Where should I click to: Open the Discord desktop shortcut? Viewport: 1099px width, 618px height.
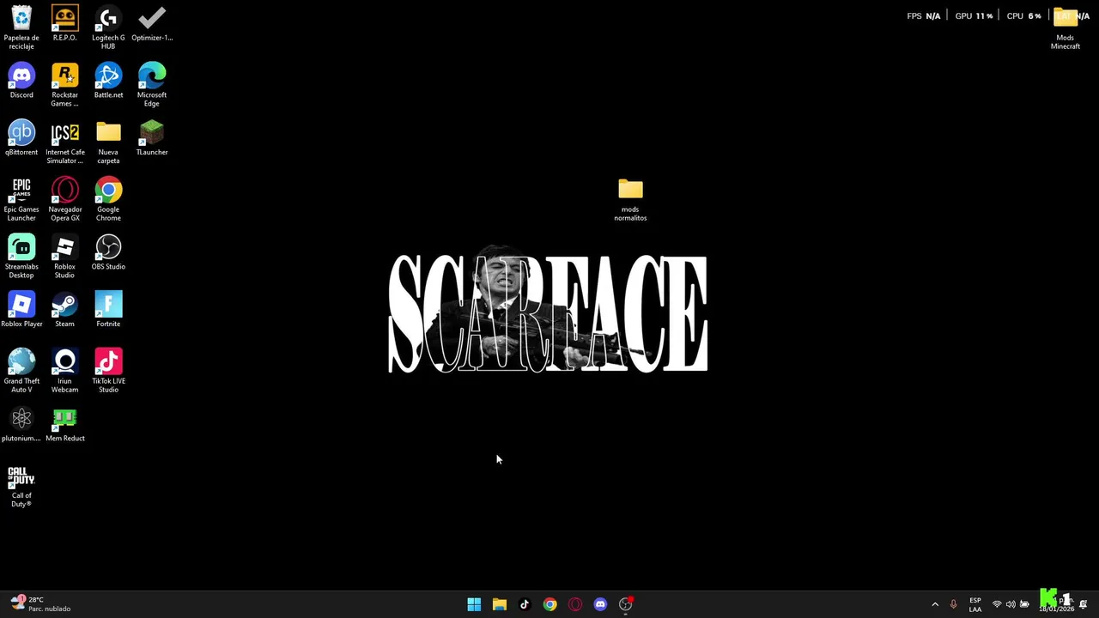click(x=21, y=81)
